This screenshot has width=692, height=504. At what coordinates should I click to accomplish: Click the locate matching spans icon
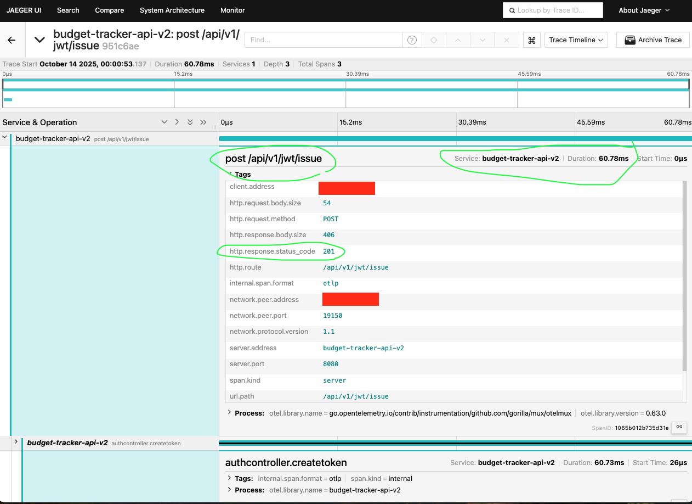pos(433,40)
